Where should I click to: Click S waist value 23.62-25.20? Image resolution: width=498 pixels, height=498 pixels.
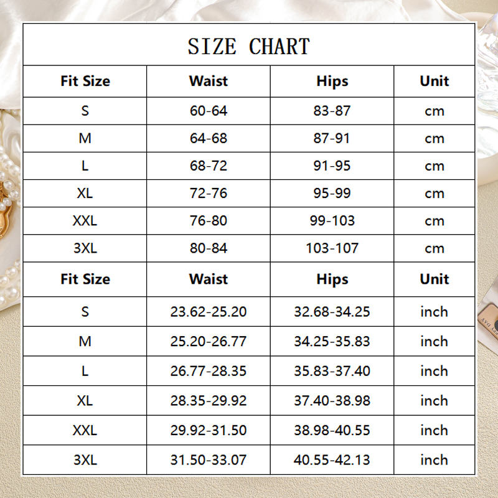tap(209, 312)
